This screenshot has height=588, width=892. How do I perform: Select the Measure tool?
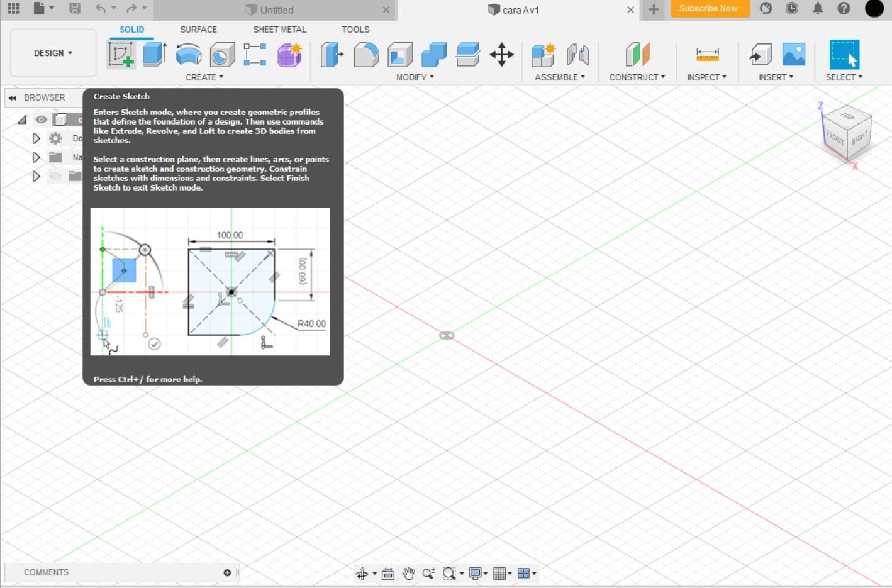(708, 55)
